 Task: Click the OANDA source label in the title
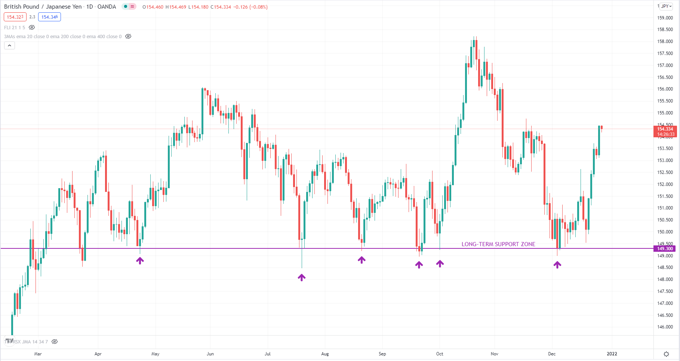[107, 6]
